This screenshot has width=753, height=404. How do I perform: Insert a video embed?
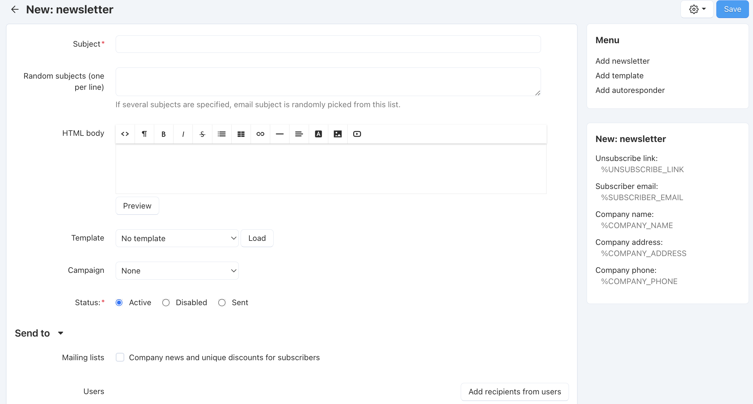(x=357, y=134)
